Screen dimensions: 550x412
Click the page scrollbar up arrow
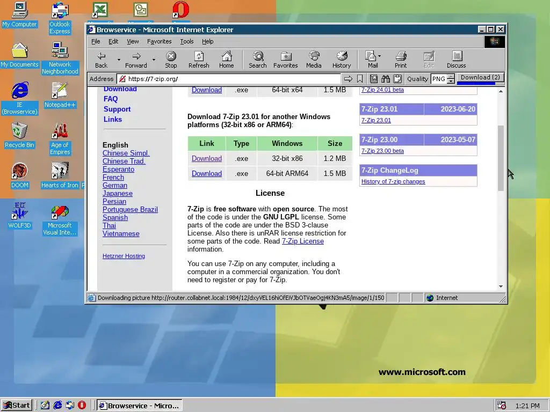pyautogui.click(x=501, y=91)
